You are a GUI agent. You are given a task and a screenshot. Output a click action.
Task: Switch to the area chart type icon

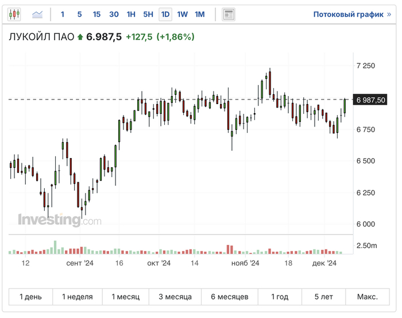(38, 14)
